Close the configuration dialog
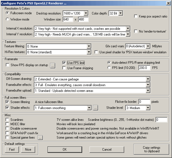The width and height of the screenshot is (172, 158). 168,3
